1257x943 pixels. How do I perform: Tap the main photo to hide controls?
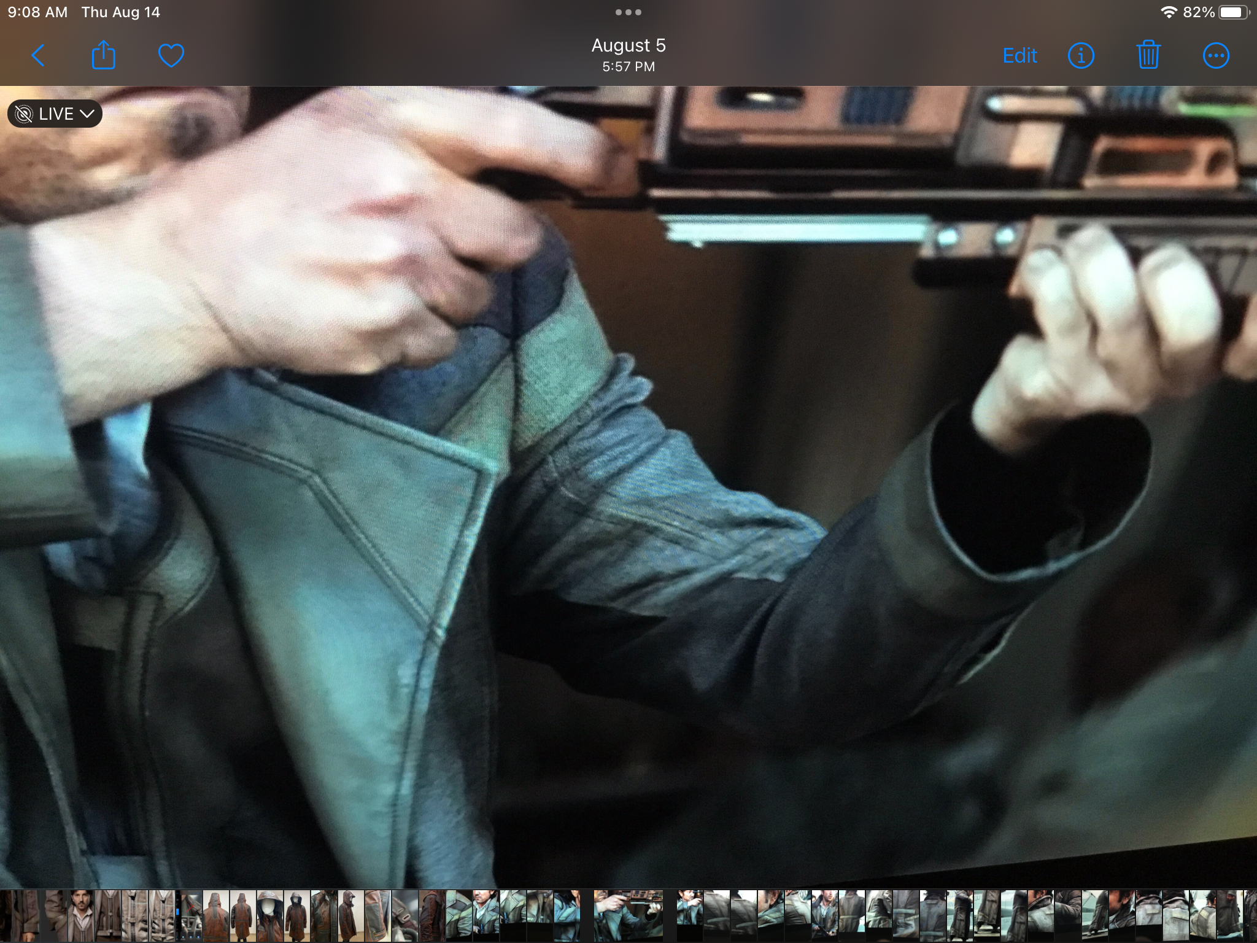[628, 491]
